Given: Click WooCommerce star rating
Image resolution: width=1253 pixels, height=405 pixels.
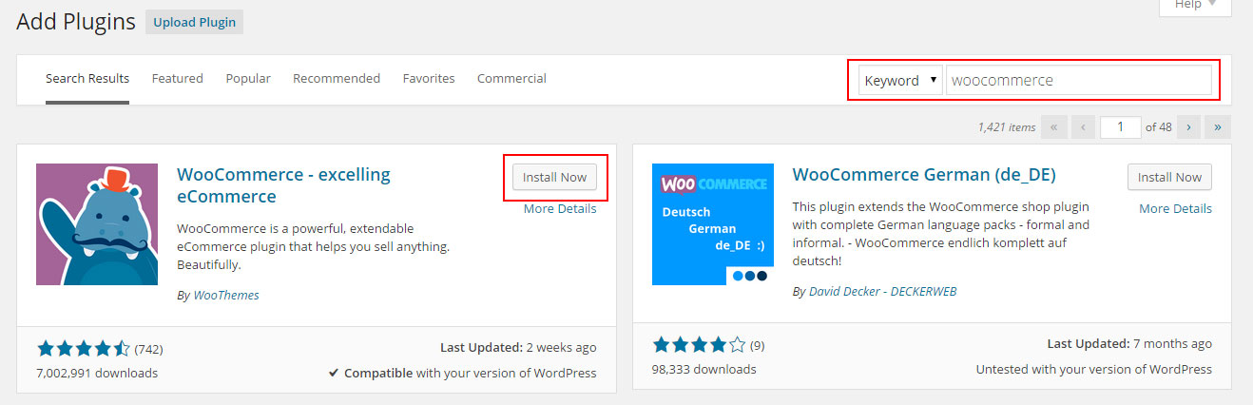Looking at the screenshot, I should pos(83,349).
